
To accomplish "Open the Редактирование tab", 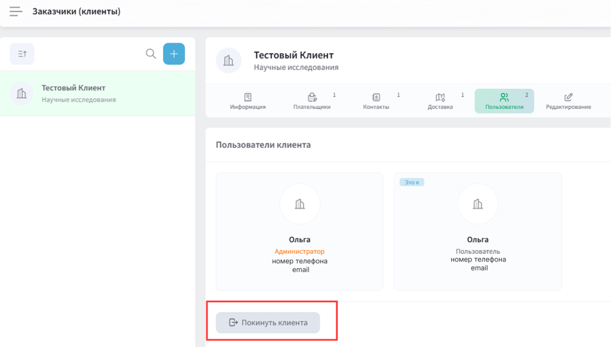I will click(568, 102).
